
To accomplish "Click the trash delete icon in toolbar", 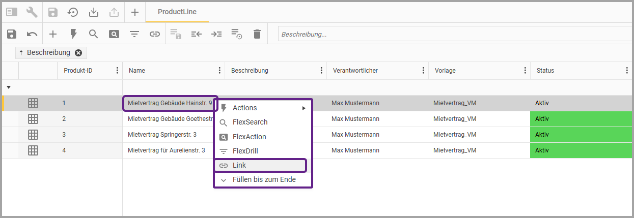I will click(257, 34).
